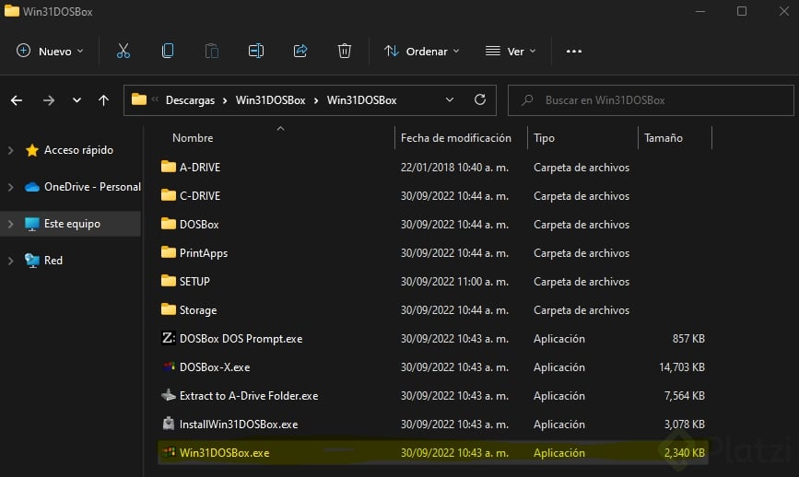Go back with the left arrow

pos(17,100)
